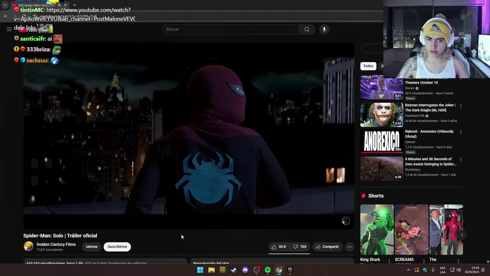Viewport: 490px width, 276px height.
Task: Launch Steam from the taskbar
Action: pyautogui.click(x=234, y=270)
